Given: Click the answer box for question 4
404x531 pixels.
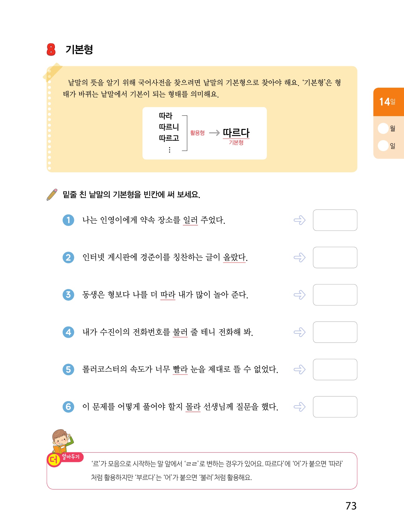Looking at the screenshot, I should [x=335, y=332].
